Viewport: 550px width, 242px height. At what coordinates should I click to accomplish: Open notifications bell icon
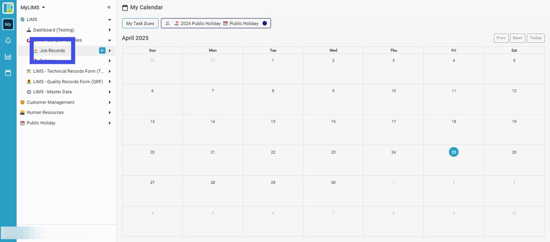point(8,41)
